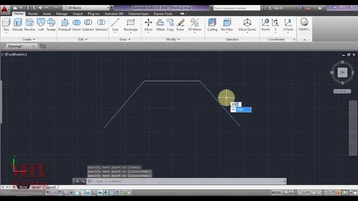Viewport: 358px width, 201px height.
Task: Click the search binoculars icon
Action: [x=263, y=8]
